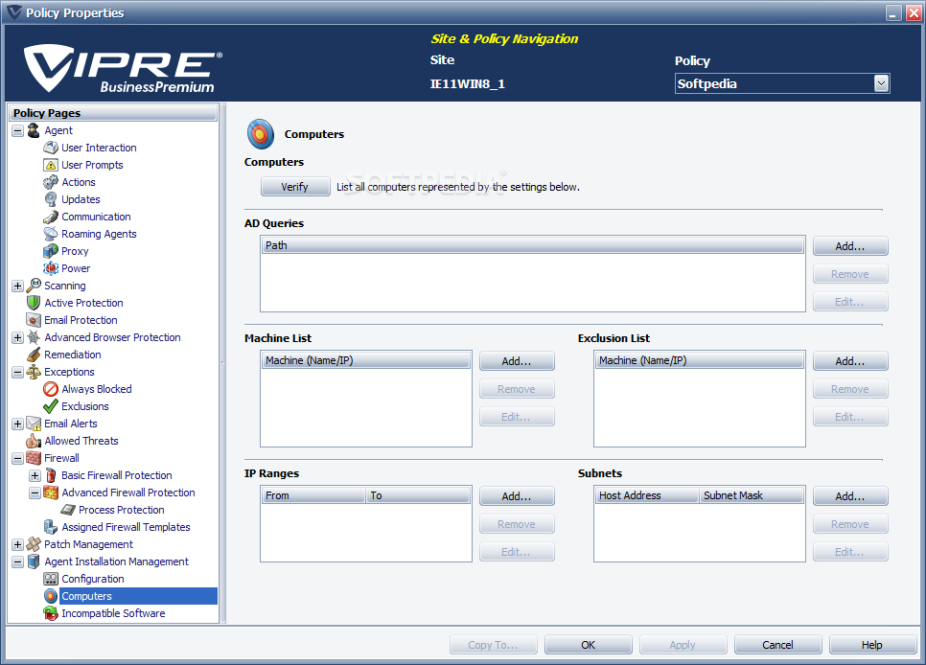This screenshot has width=926, height=665.
Task: Click the Incompatible Software icon
Action: [51, 613]
